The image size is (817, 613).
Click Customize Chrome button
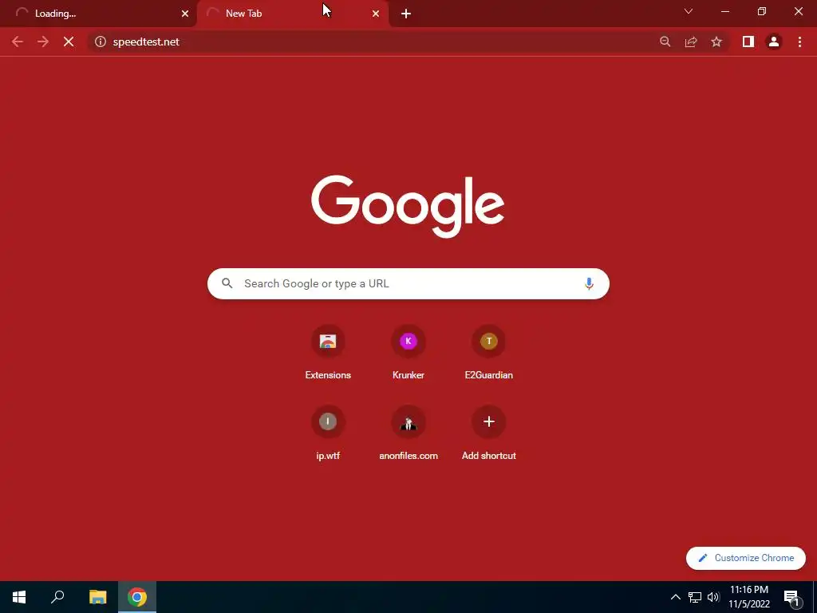[x=746, y=558]
